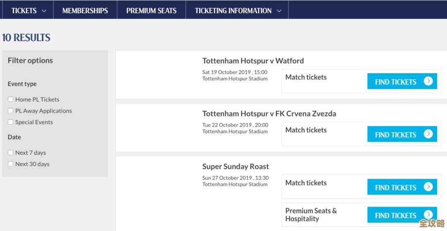Filter results by Next 7 days
This screenshot has width=447, height=231.
(11, 152)
